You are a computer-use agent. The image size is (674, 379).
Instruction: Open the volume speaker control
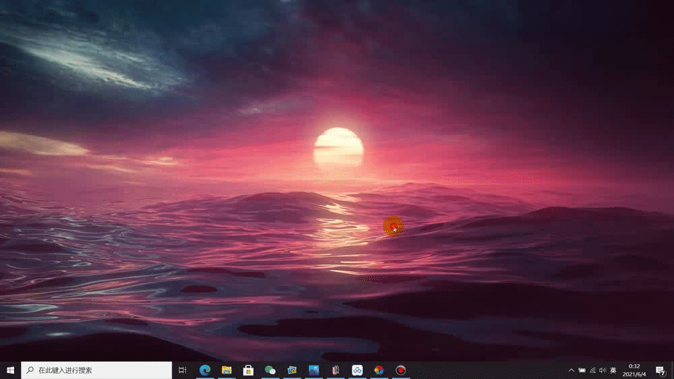point(602,370)
